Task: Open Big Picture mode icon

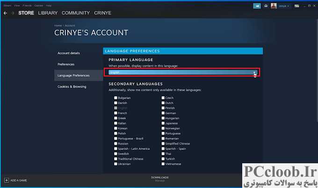Action: tap(296, 6)
